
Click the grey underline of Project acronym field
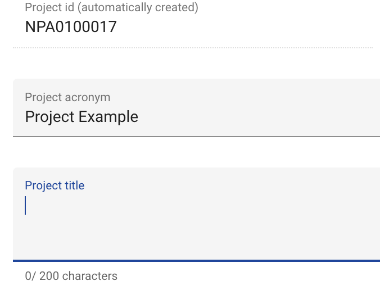pyautogui.click(x=197, y=136)
